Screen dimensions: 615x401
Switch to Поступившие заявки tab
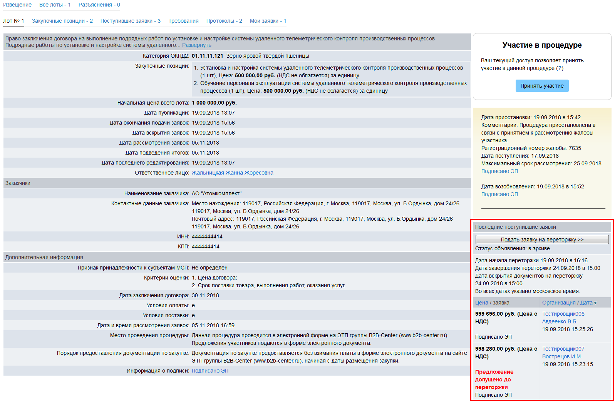130,21
